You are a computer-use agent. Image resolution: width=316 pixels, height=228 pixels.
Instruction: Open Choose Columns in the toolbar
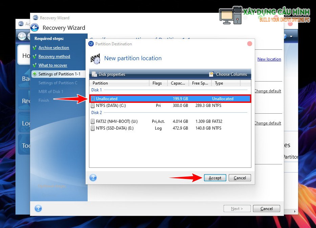228,74
